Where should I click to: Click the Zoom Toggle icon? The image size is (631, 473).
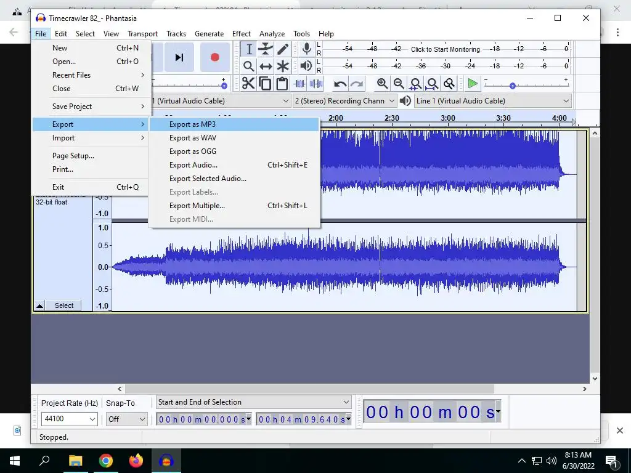point(449,84)
